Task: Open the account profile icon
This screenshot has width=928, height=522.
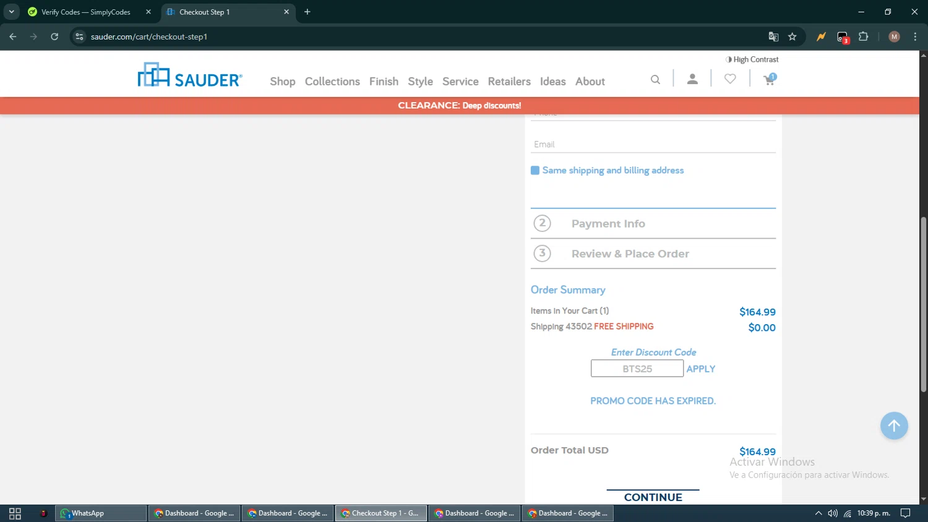Action: (692, 79)
